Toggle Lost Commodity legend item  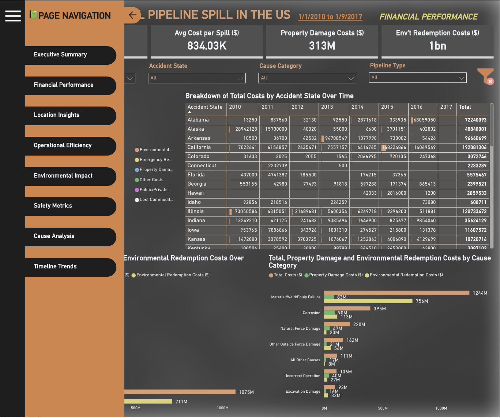point(156,199)
